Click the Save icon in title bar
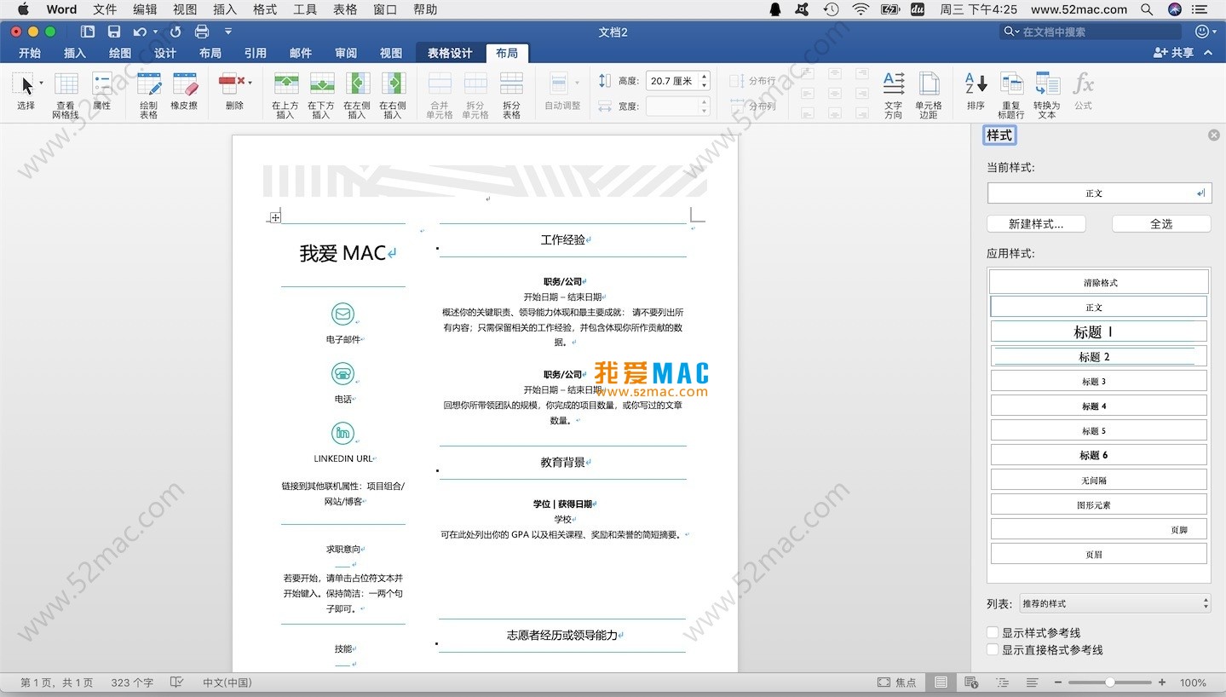The image size is (1226, 697). pos(114,32)
